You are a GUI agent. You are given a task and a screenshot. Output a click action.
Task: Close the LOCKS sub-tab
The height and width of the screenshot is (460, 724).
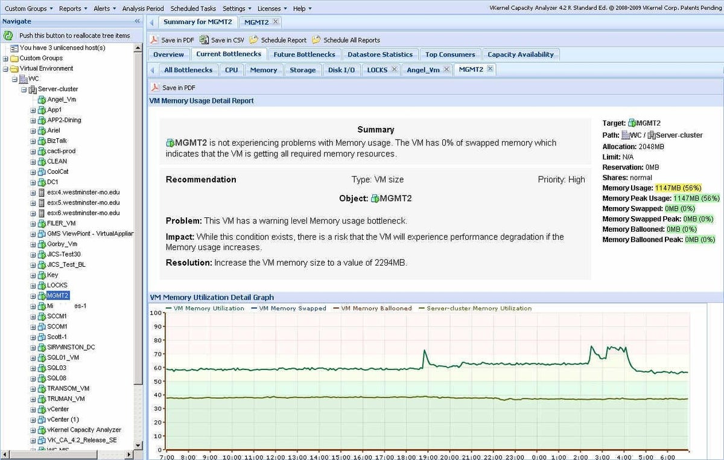tap(393, 69)
